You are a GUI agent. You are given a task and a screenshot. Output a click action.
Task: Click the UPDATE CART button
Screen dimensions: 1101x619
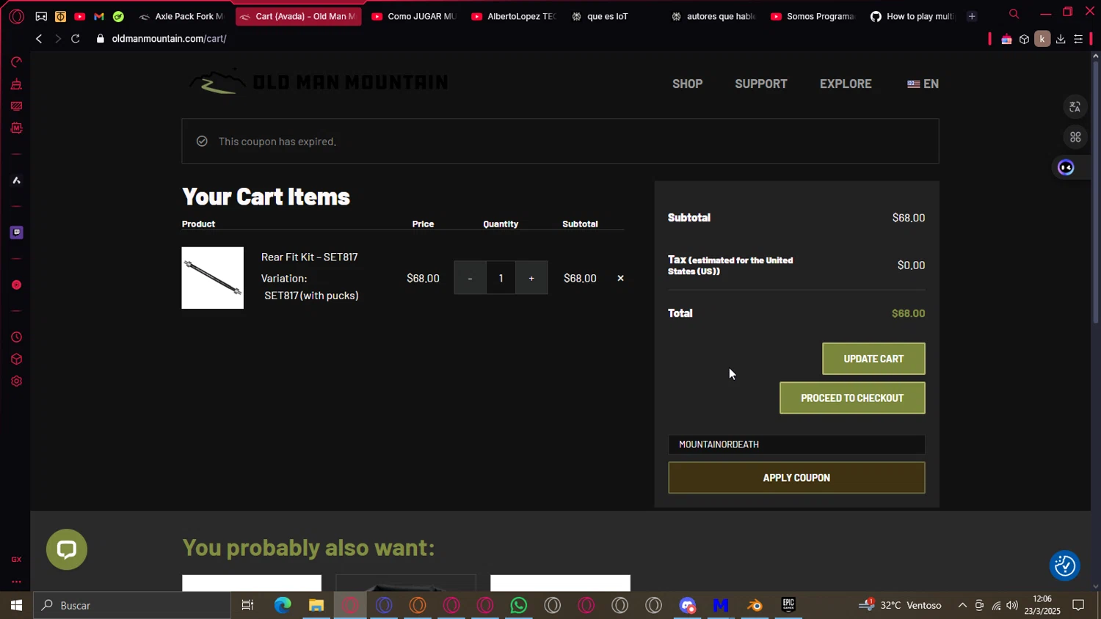[873, 359]
